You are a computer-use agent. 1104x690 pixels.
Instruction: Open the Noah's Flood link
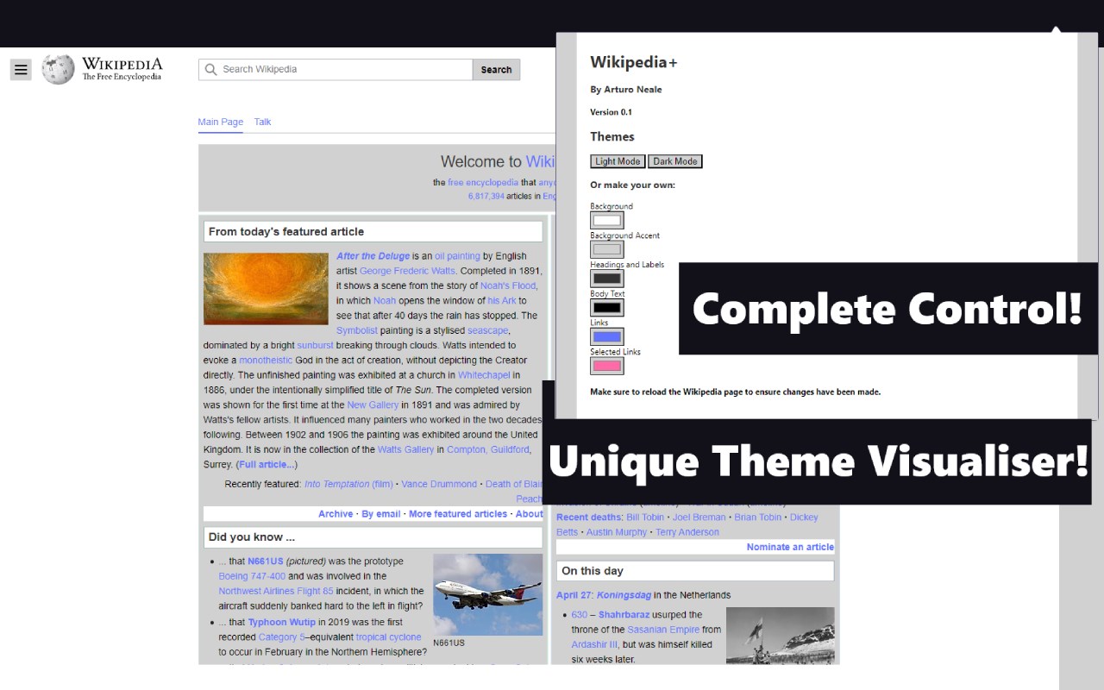[508, 285]
